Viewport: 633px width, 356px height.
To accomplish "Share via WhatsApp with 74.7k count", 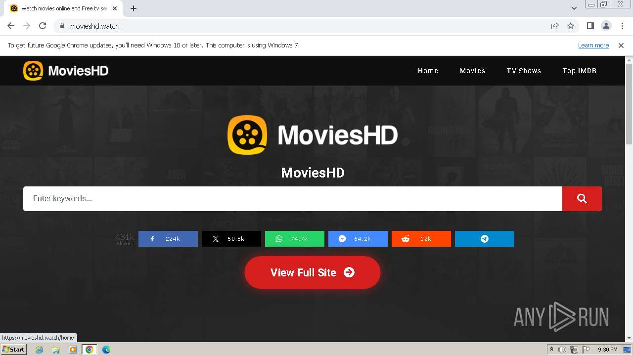I will tap(295, 239).
